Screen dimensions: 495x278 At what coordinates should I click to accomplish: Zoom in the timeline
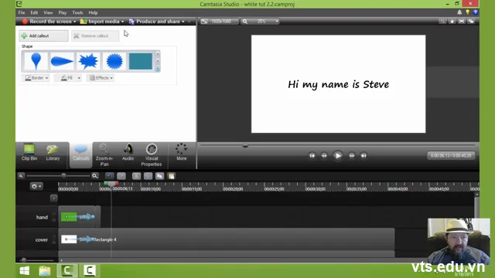click(x=94, y=175)
